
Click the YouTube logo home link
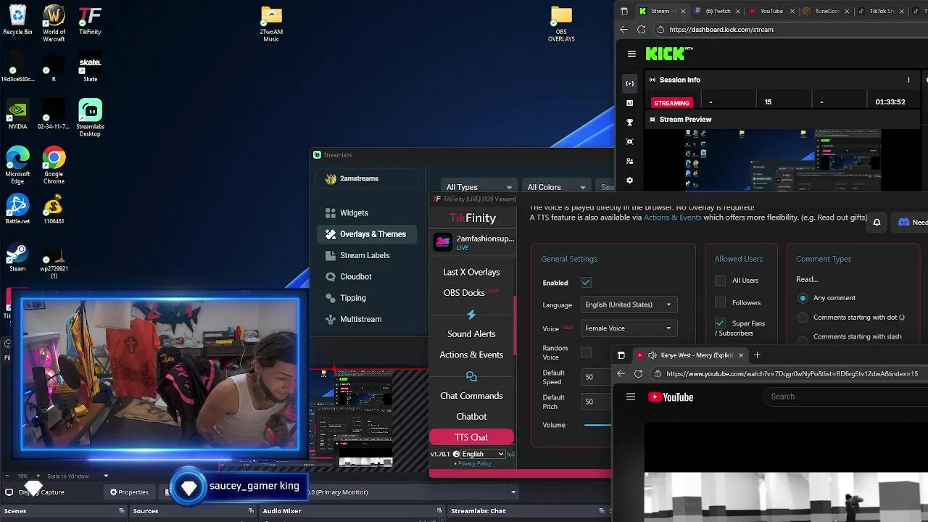(671, 397)
